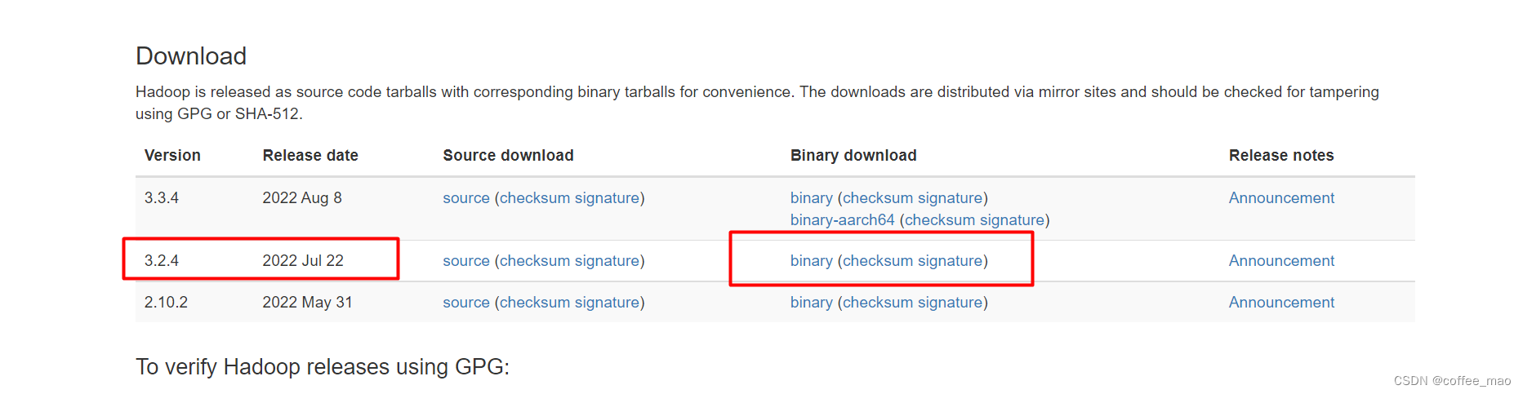
Task: Open checksum for 3.3.4 binary
Action: [x=878, y=198]
